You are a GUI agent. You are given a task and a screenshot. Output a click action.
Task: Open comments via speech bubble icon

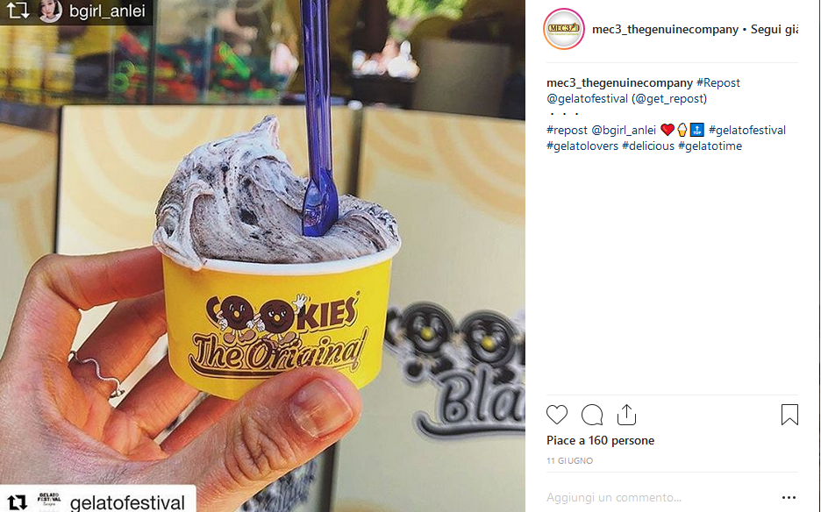(592, 415)
